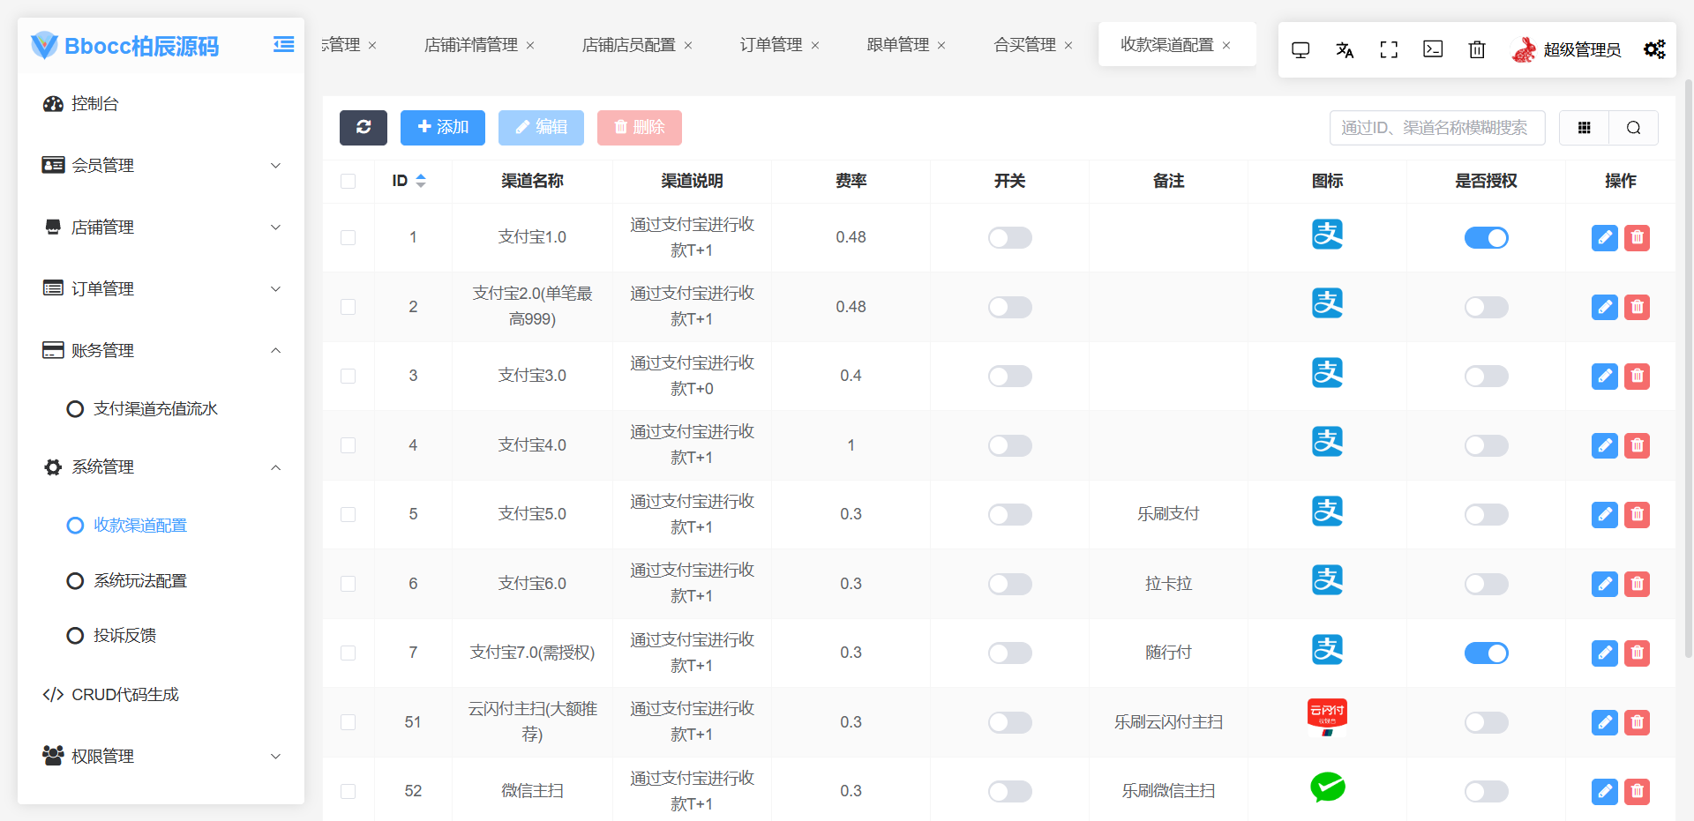
Task: Edit the 支付宝5.0 row
Action: pos(1605,514)
